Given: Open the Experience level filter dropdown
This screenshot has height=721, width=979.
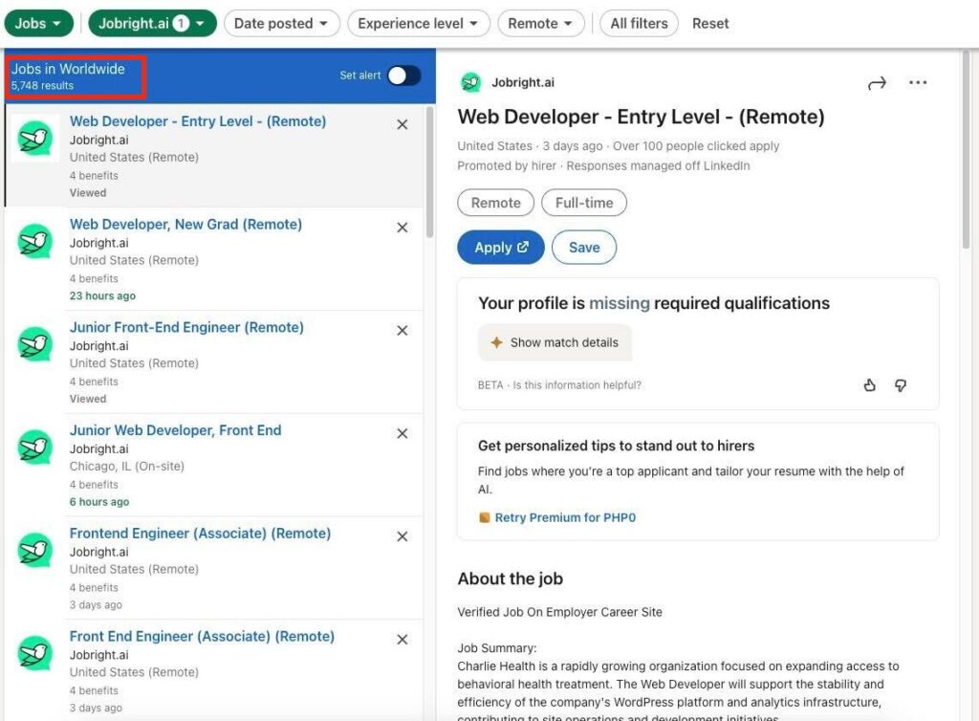Looking at the screenshot, I should [418, 22].
